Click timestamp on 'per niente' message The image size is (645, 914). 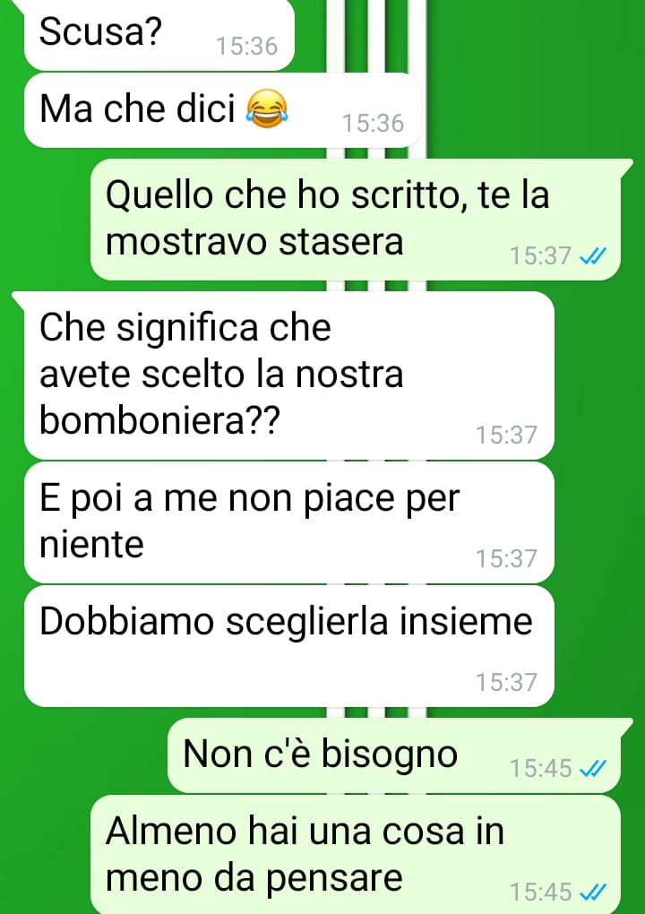[506, 558]
